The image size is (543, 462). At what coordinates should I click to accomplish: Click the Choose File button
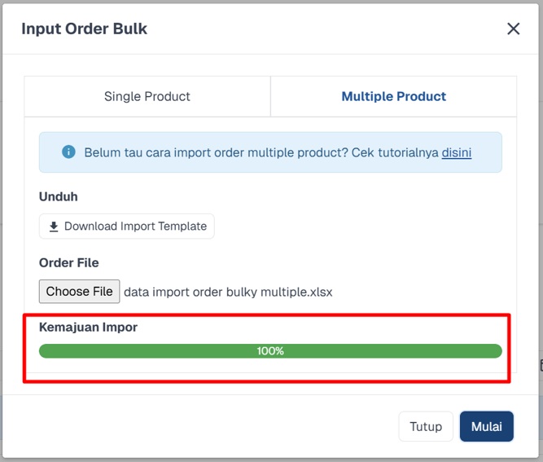click(79, 292)
